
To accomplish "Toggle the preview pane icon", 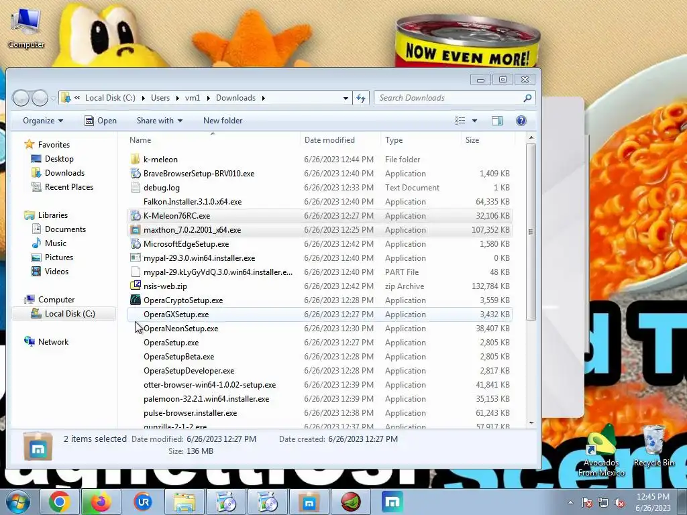I will coord(497,121).
